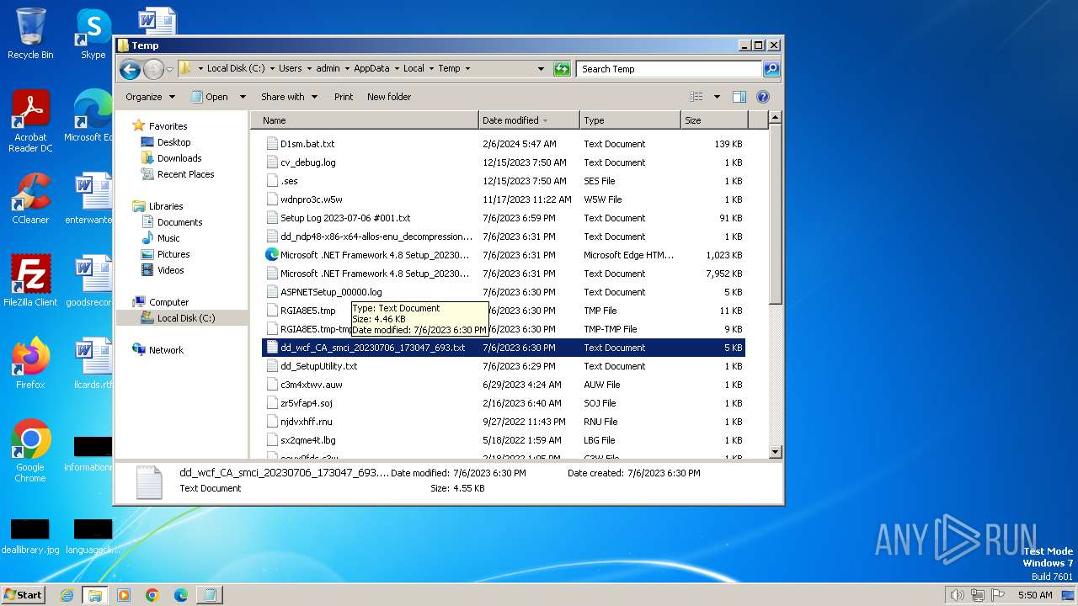Open Recycle Bin desktop icon
The image size is (1078, 606).
[30, 34]
